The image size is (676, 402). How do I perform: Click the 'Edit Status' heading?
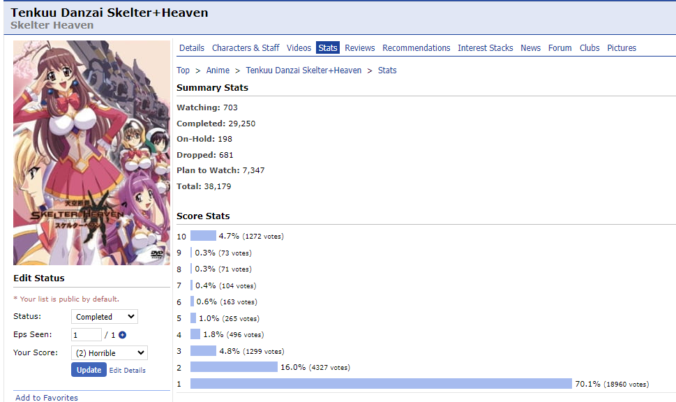coord(39,278)
